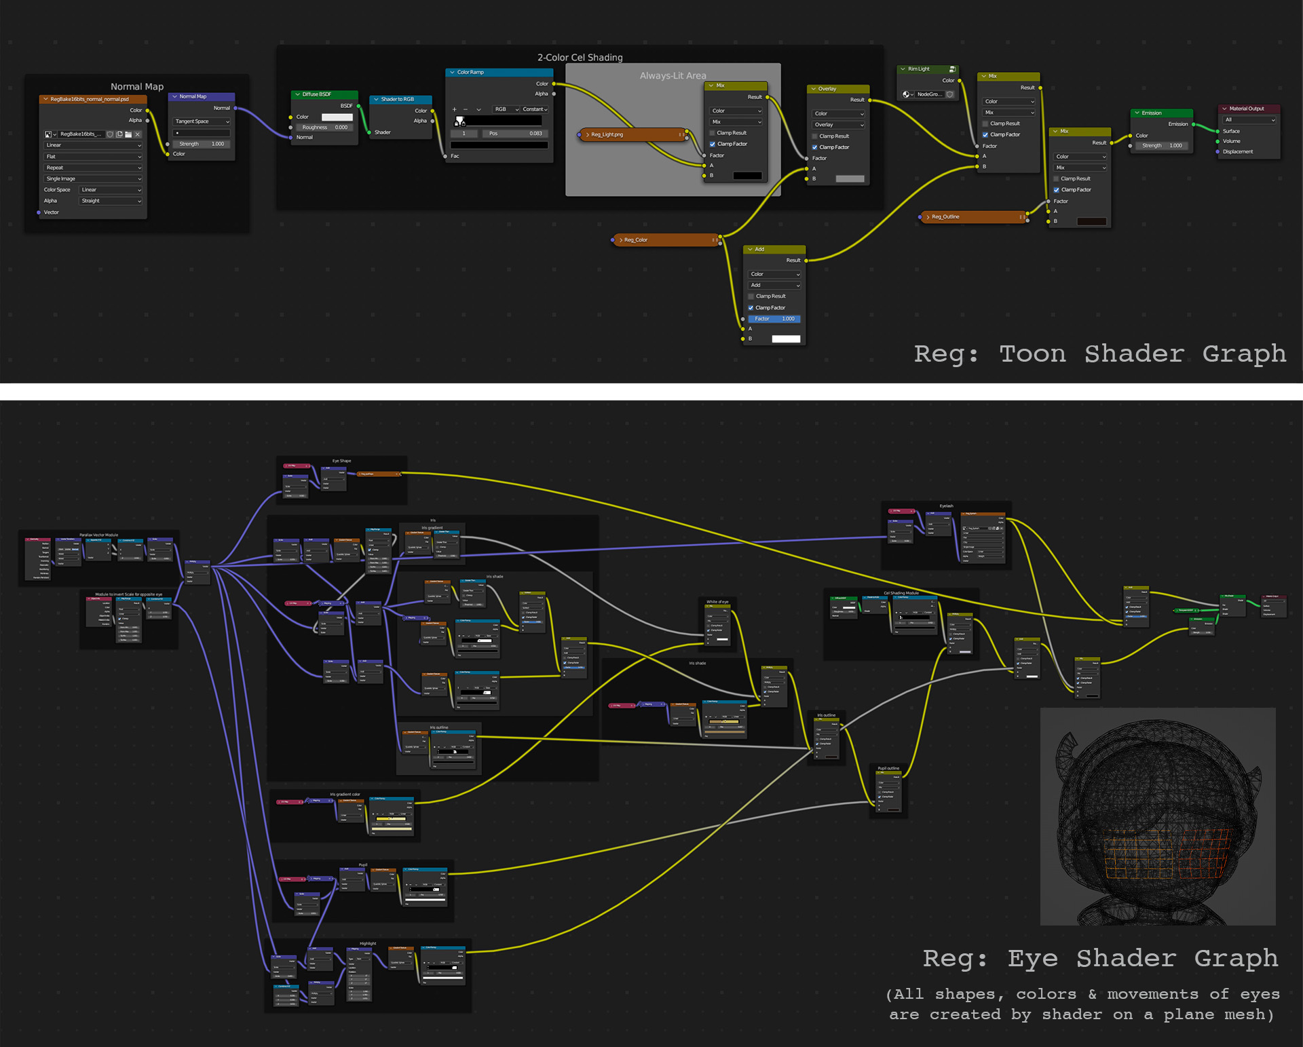The height and width of the screenshot is (1047, 1303).
Task: Click the Shader to RGB node header
Action: (x=401, y=99)
